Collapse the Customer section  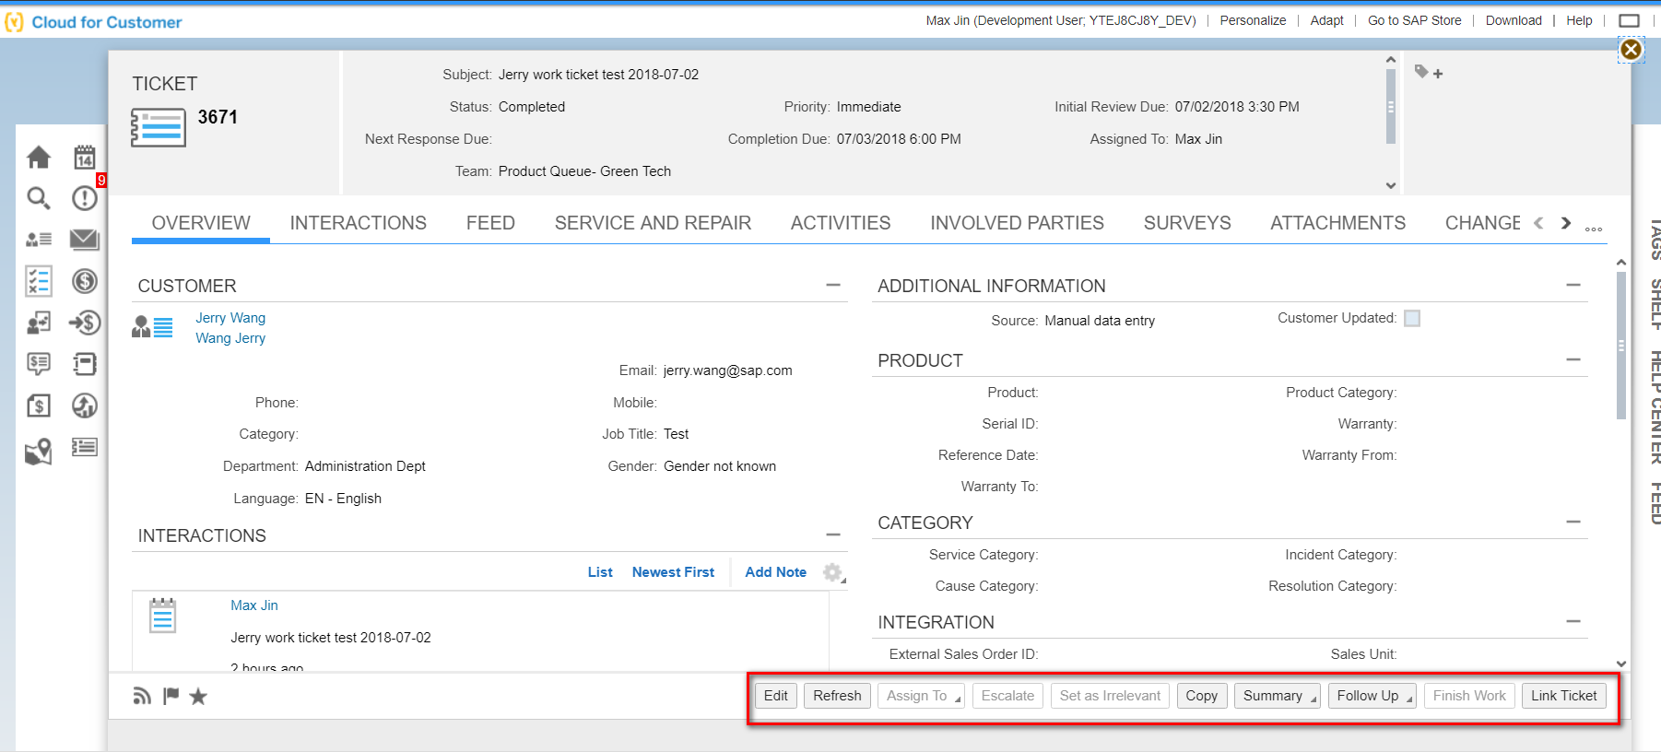[x=833, y=286]
